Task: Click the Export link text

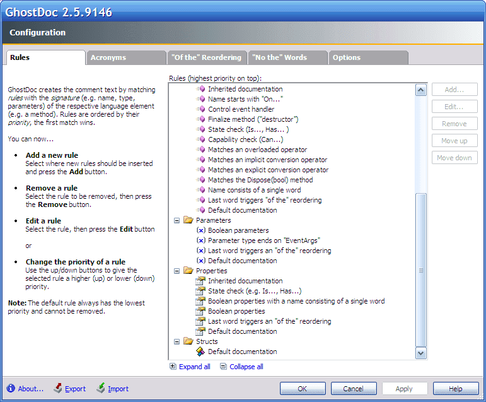Action: click(x=75, y=389)
